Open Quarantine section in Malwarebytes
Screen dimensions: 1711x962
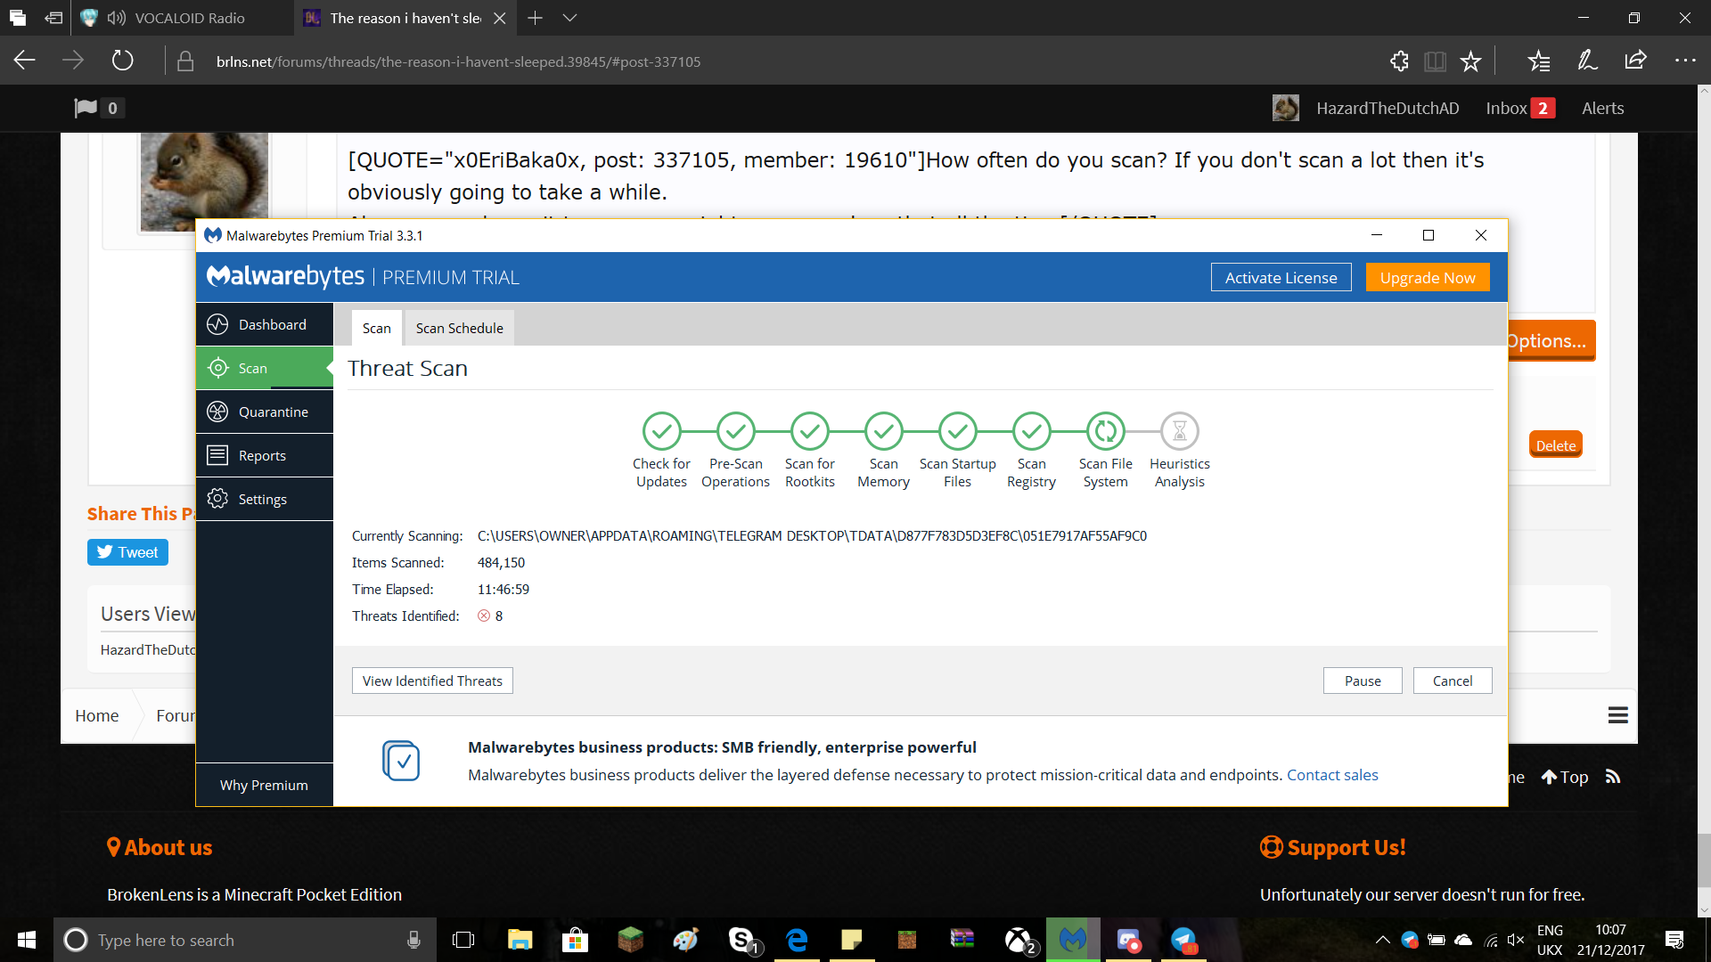(x=265, y=412)
